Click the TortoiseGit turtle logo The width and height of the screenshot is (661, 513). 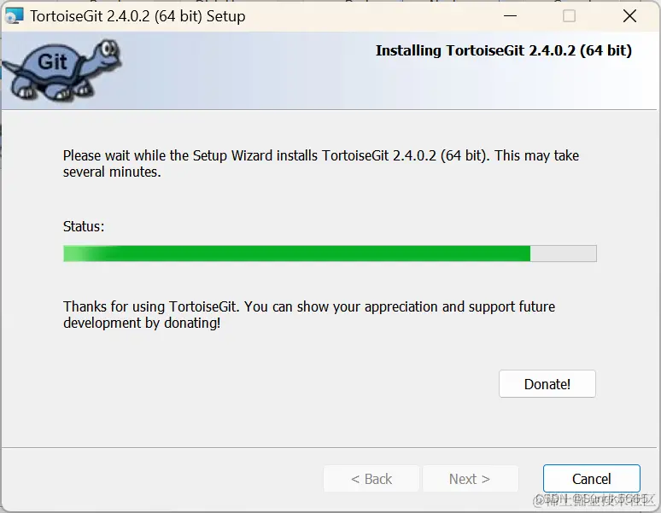(x=62, y=70)
